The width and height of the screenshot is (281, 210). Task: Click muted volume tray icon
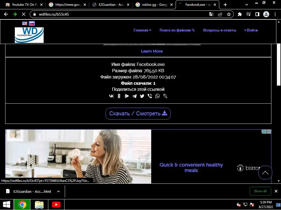(238, 205)
